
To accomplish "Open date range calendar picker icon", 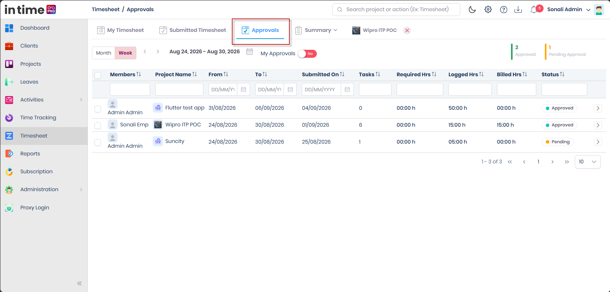I will click(249, 52).
